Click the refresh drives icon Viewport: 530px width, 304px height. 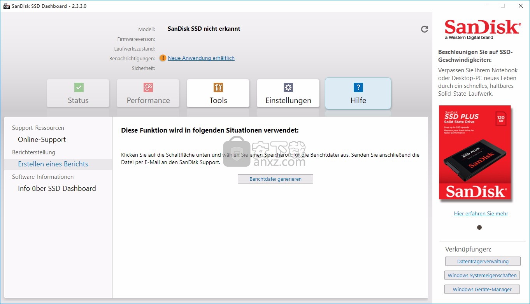click(425, 29)
